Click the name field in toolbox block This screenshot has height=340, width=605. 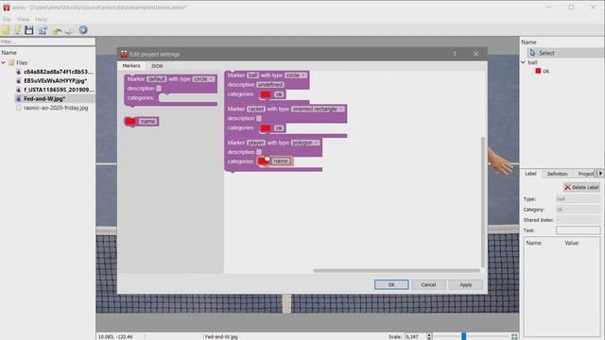pos(147,122)
